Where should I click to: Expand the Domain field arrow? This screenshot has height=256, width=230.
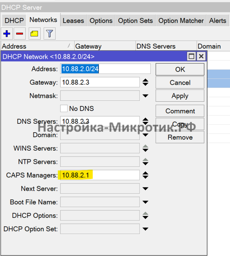tap(145, 135)
